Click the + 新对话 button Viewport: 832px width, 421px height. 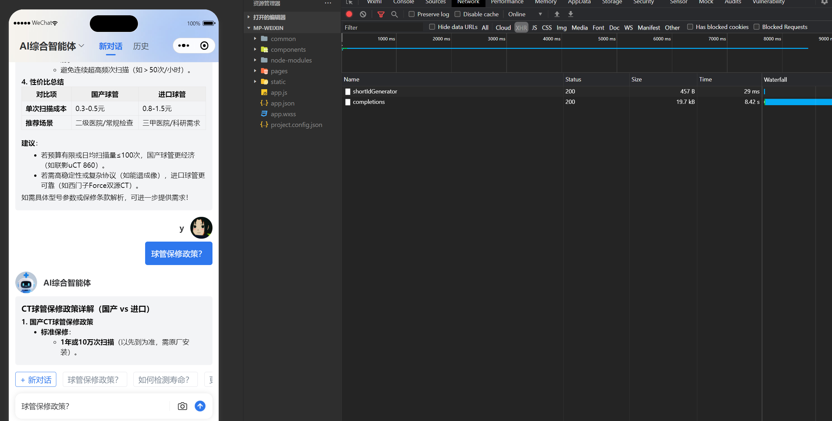click(36, 380)
